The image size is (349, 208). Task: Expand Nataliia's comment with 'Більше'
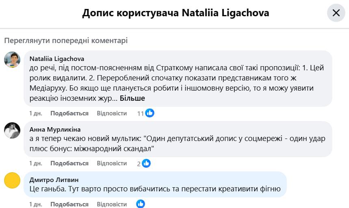pyautogui.click(x=132, y=98)
